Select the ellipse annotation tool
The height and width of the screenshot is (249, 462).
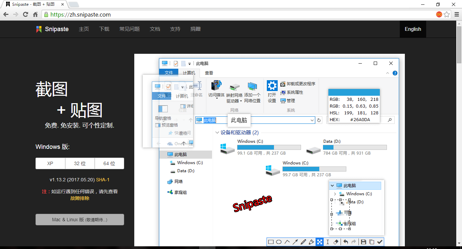click(x=279, y=242)
